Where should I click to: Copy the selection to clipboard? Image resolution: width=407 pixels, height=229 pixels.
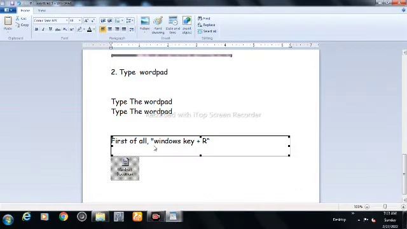pyautogui.click(x=22, y=25)
